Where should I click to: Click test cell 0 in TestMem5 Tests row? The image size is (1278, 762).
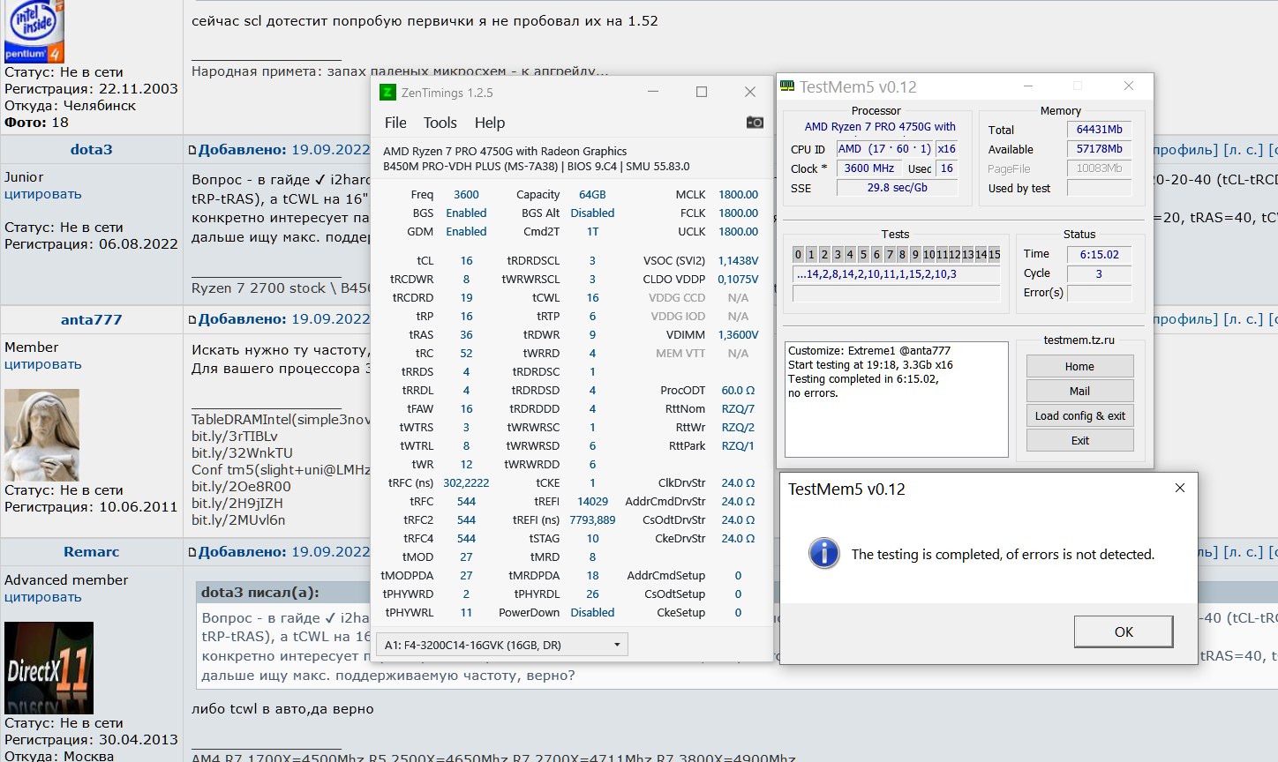pyautogui.click(x=798, y=254)
